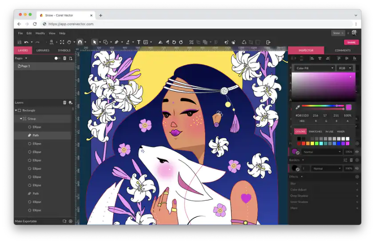The image size is (375, 243).
Task: Activate the Hand pan tool
Action: pos(69,42)
